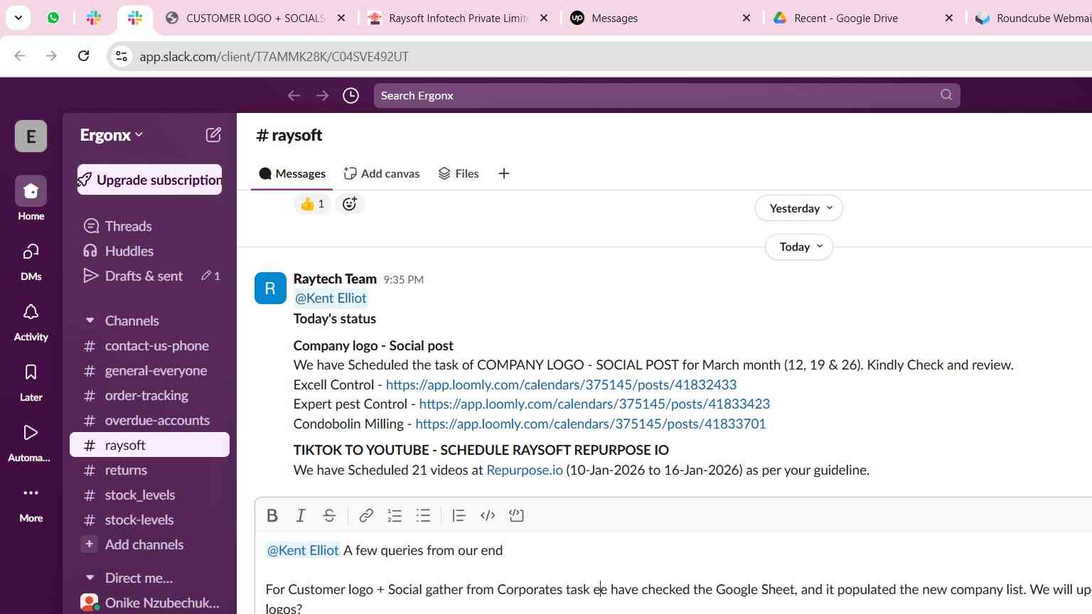Open the Excell Control loomly link

click(x=561, y=384)
